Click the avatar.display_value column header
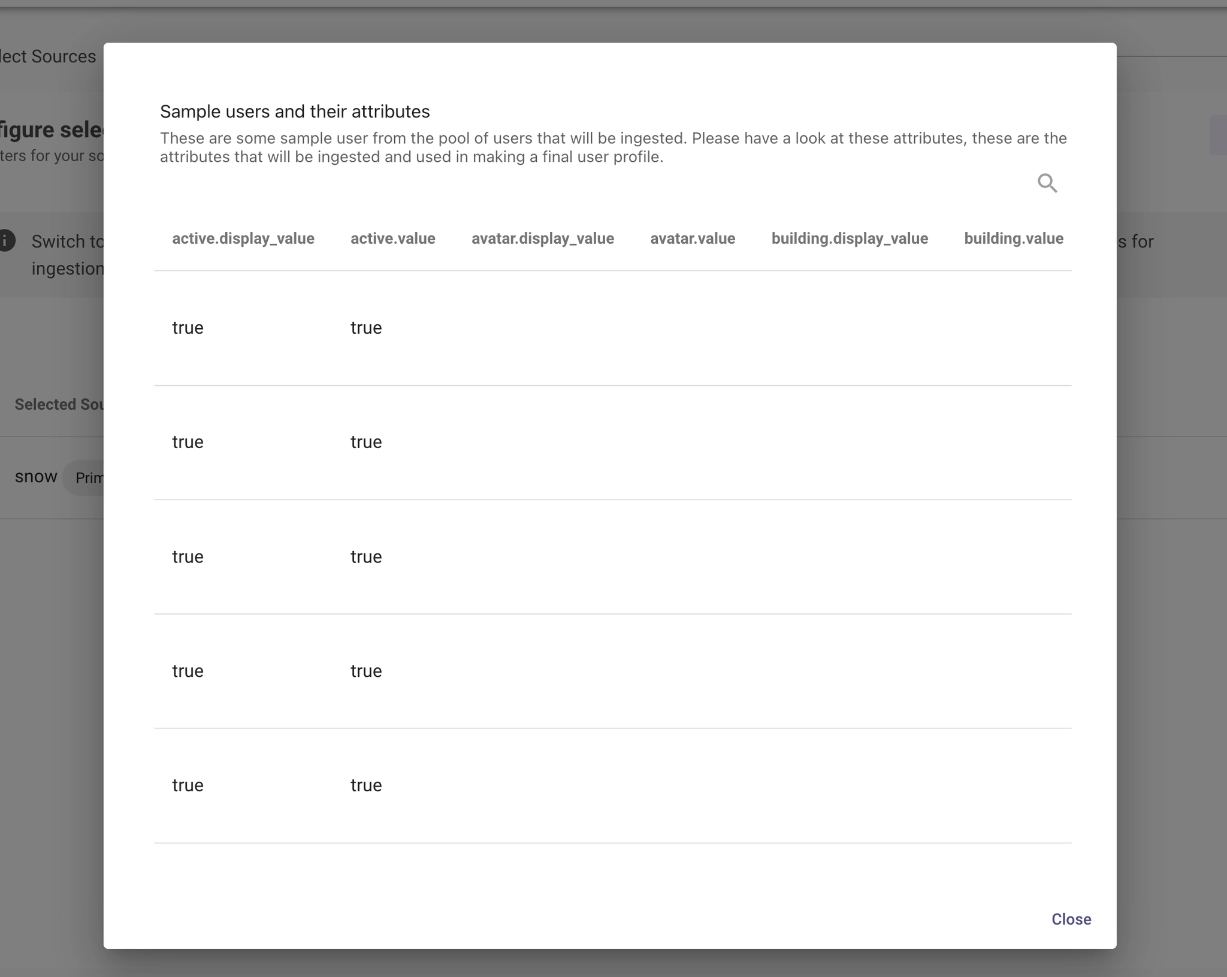Image resolution: width=1227 pixels, height=977 pixels. pos(542,238)
